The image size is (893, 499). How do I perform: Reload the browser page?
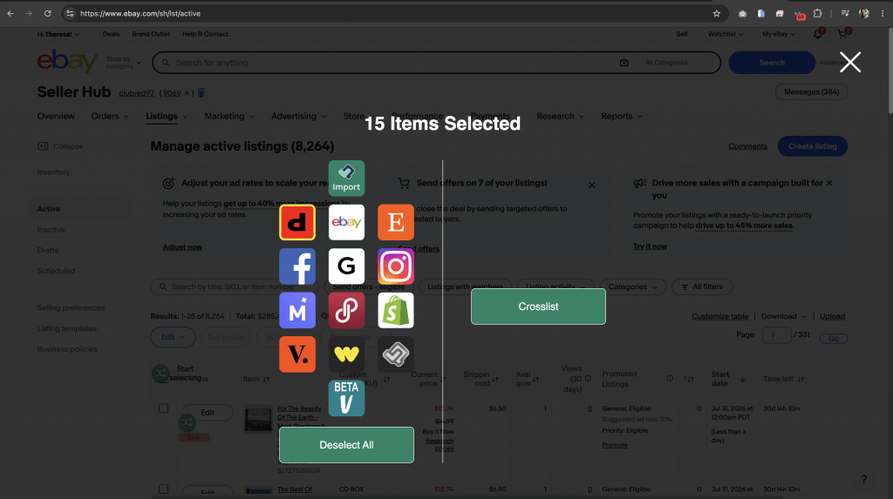48,14
